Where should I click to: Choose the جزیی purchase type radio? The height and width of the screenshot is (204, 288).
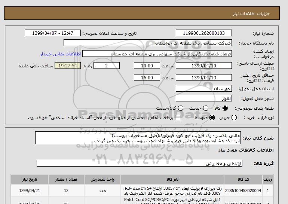tap(234, 118)
